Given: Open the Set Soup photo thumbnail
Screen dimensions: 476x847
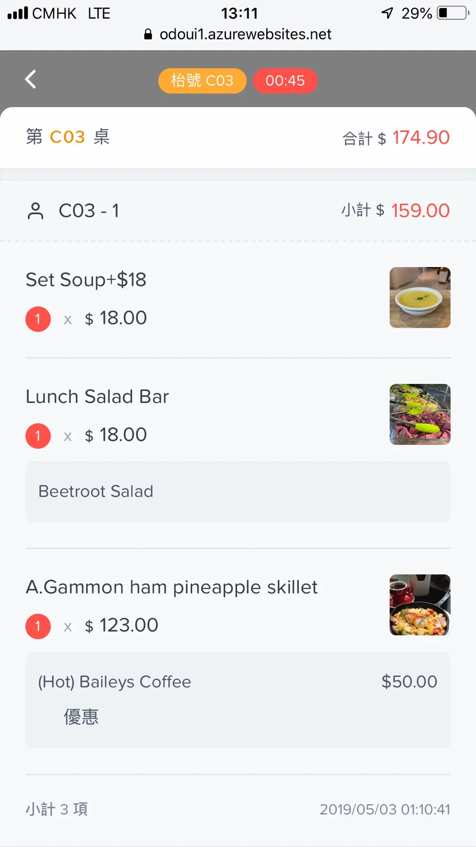Looking at the screenshot, I should 420,298.
